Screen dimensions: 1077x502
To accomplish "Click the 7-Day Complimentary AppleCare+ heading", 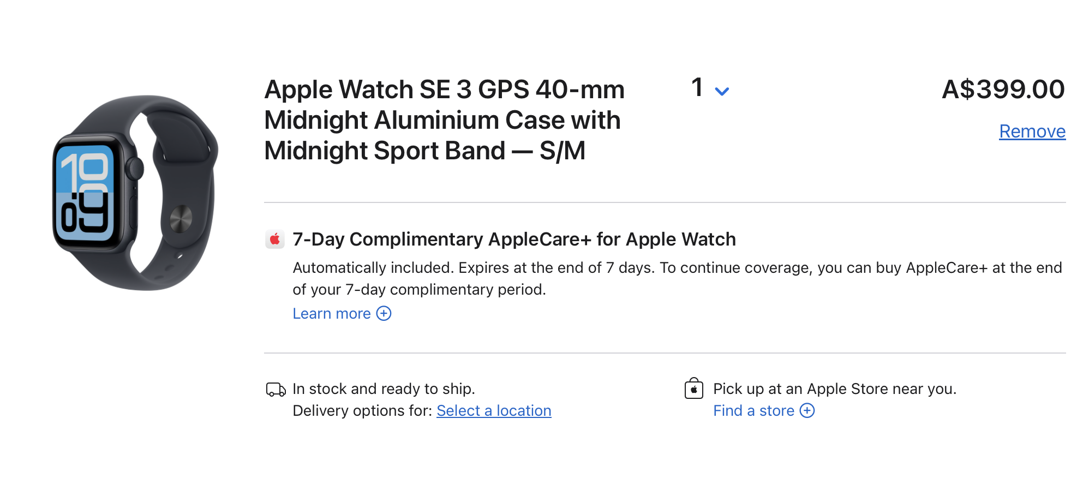I will 514,240.
